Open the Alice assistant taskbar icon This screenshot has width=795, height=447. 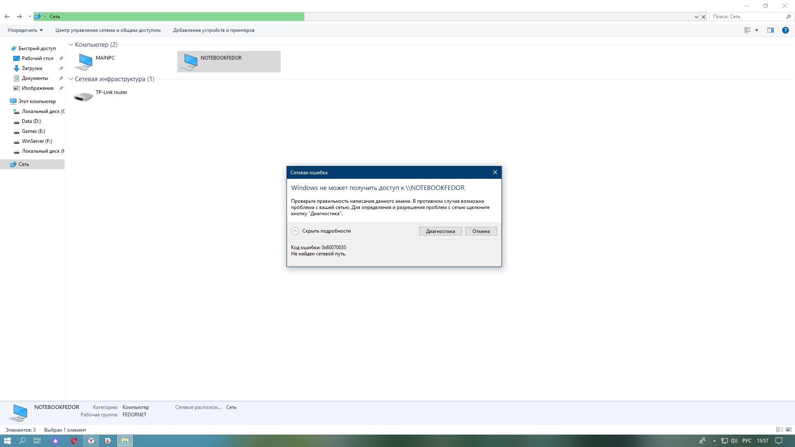click(x=55, y=441)
